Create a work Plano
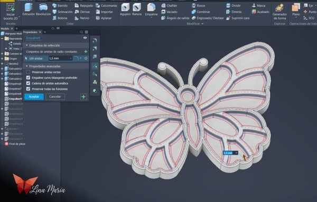This screenshot has width=317, height=202. (296, 9)
